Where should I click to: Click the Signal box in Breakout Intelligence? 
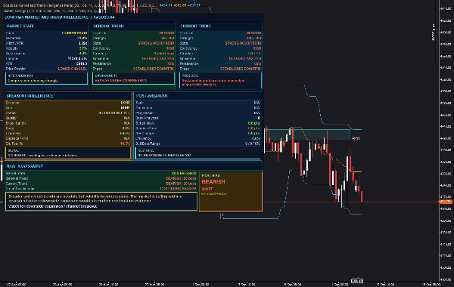(68, 153)
